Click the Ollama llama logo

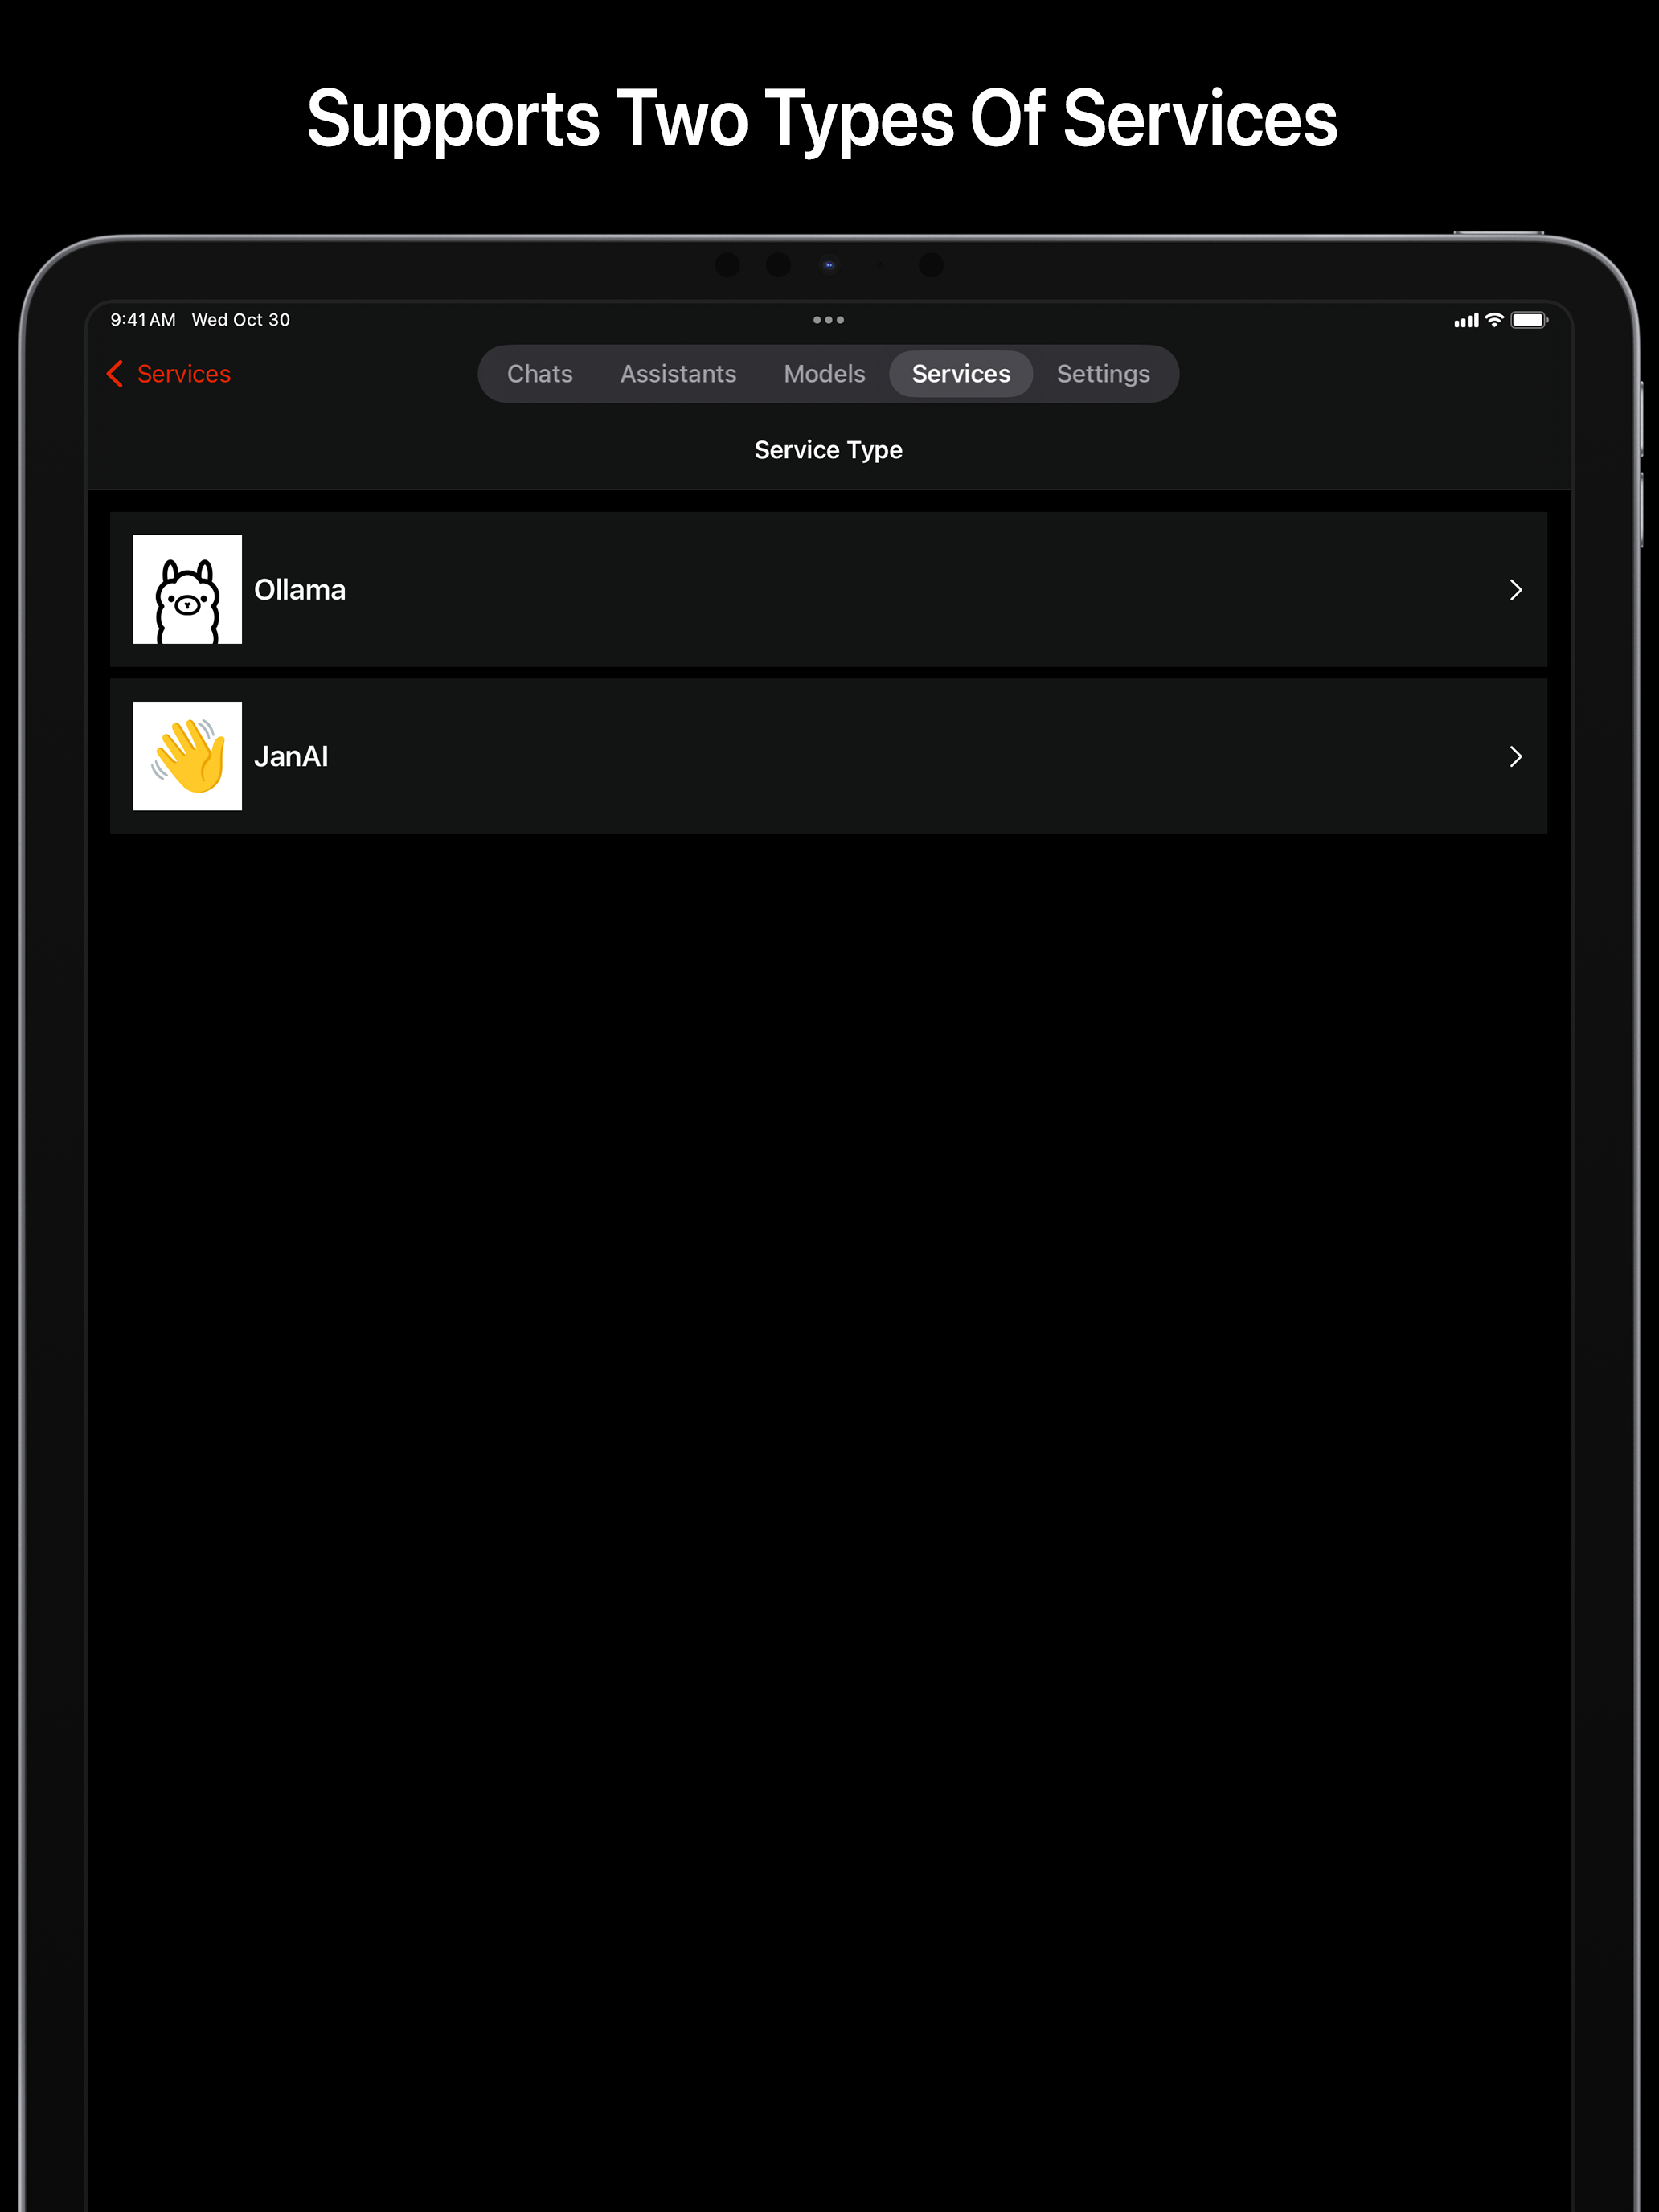tap(188, 589)
